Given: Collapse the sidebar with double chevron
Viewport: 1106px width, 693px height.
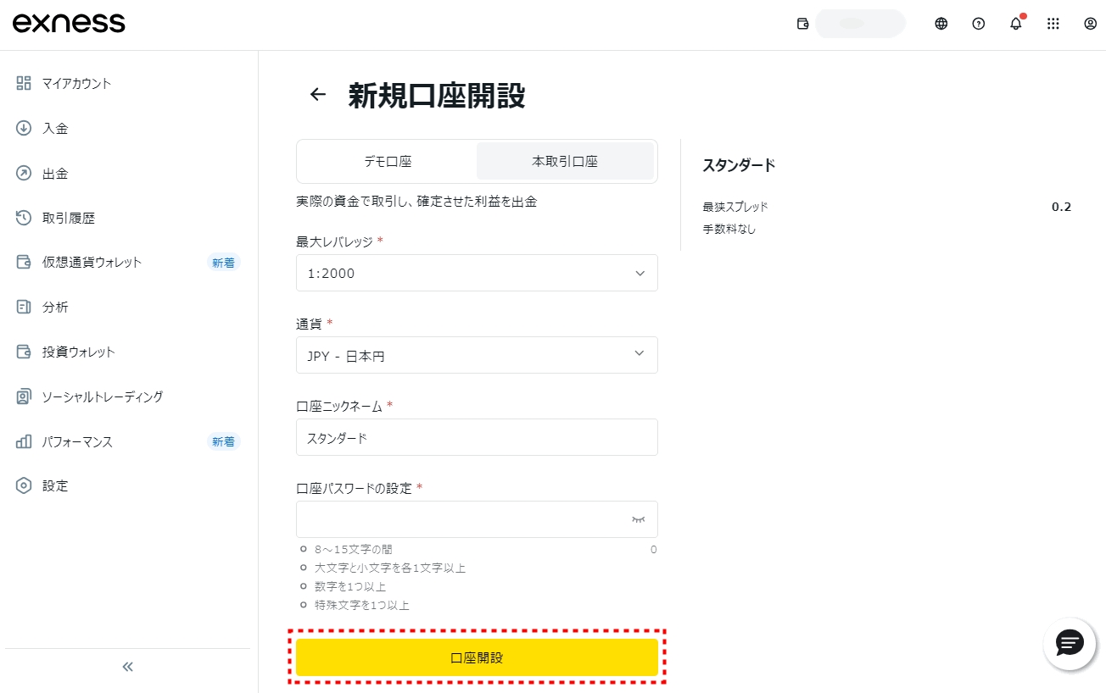Looking at the screenshot, I should [x=128, y=667].
